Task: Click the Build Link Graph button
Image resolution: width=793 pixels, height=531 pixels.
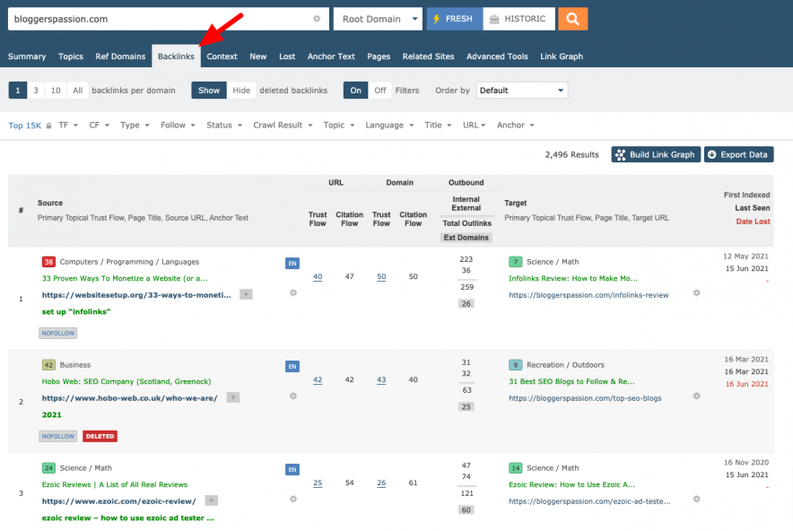Action: [655, 154]
